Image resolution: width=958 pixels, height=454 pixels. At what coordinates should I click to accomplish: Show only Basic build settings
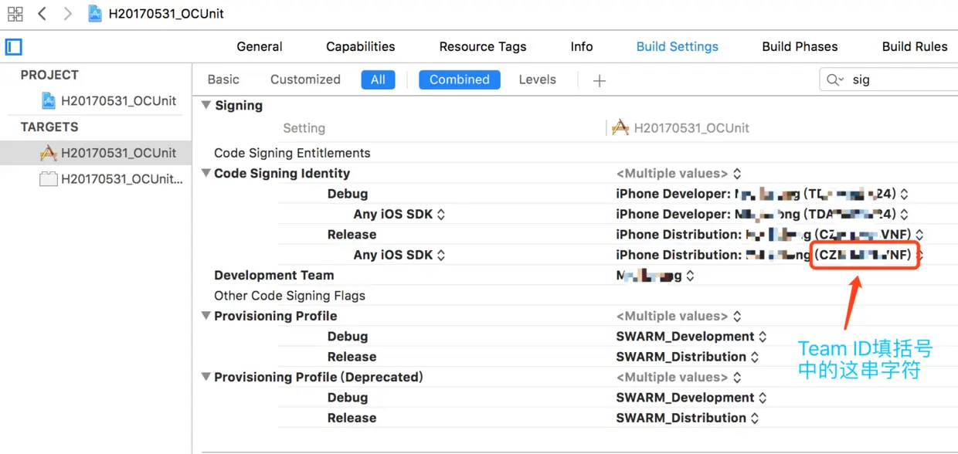[223, 80]
